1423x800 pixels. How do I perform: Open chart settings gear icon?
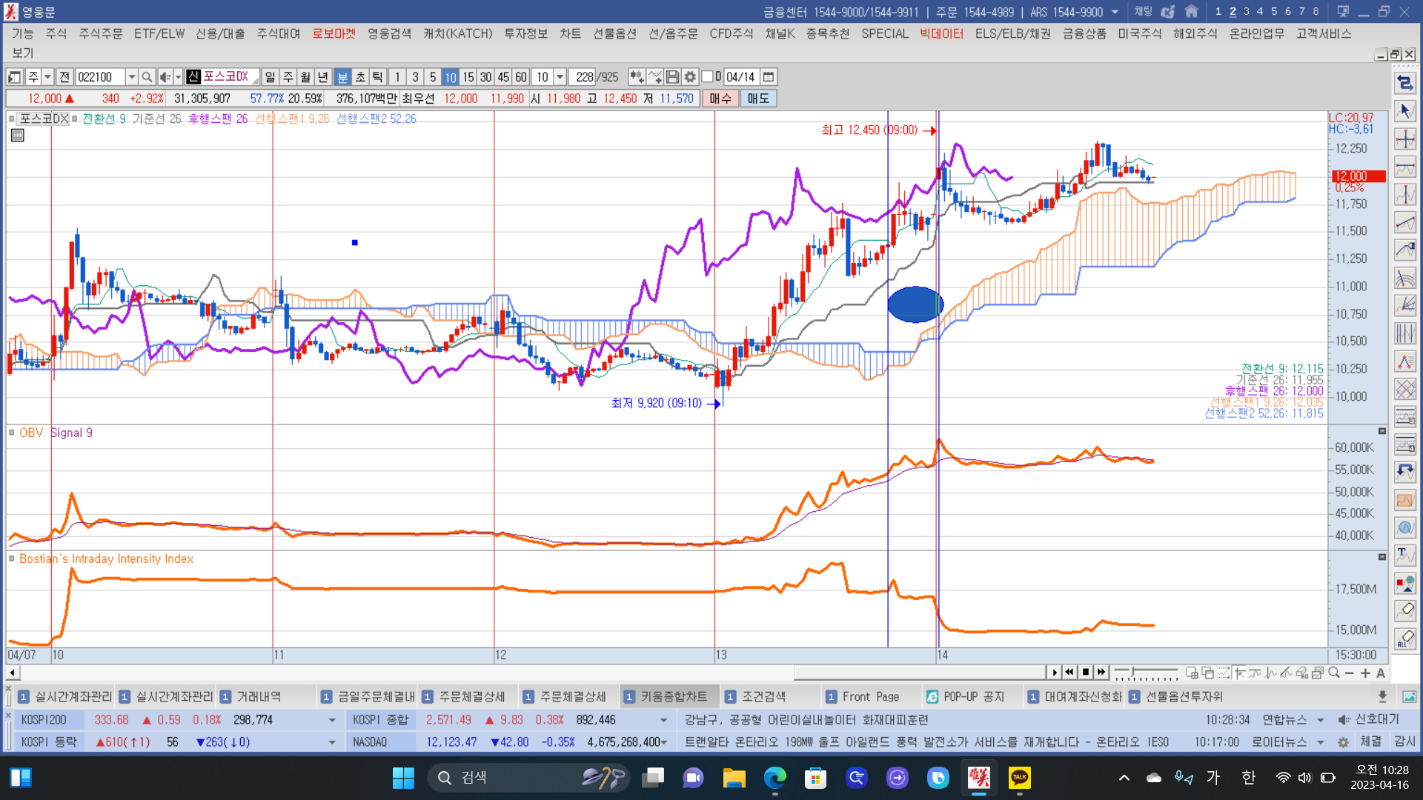690,77
